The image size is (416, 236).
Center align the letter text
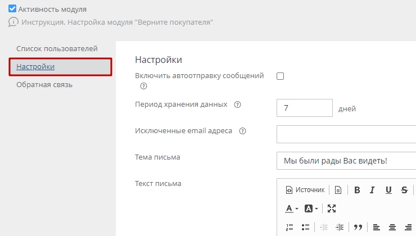pos(392,227)
